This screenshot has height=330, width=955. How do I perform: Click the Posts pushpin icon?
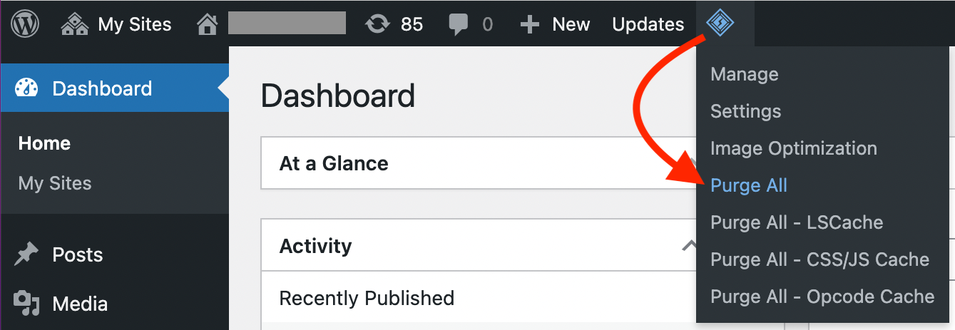[x=26, y=255]
